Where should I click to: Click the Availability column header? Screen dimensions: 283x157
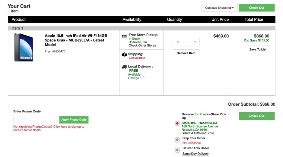(x=132, y=20)
